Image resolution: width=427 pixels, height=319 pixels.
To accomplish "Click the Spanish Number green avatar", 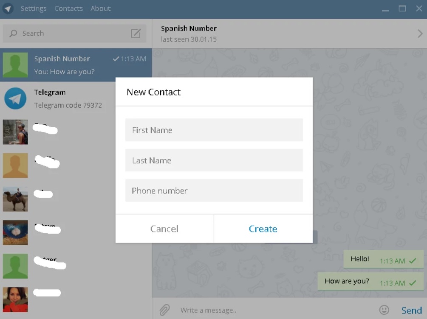I will 15,65.
